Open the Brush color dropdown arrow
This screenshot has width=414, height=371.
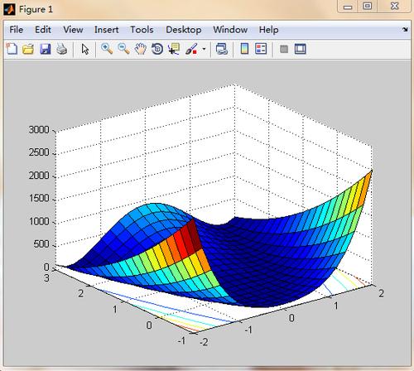click(204, 49)
